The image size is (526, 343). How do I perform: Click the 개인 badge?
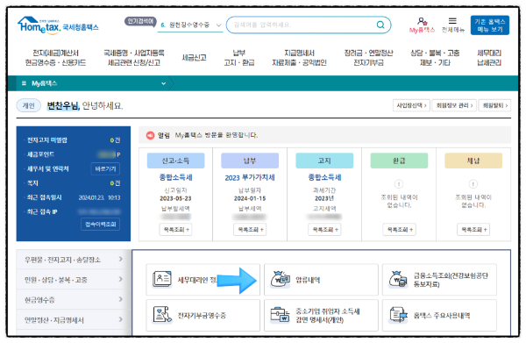coord(29,105)
